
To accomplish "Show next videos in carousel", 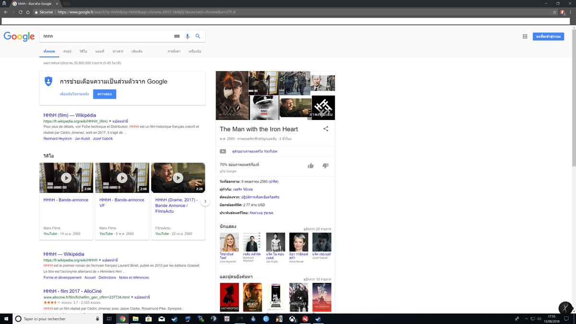I will (205, 201).
